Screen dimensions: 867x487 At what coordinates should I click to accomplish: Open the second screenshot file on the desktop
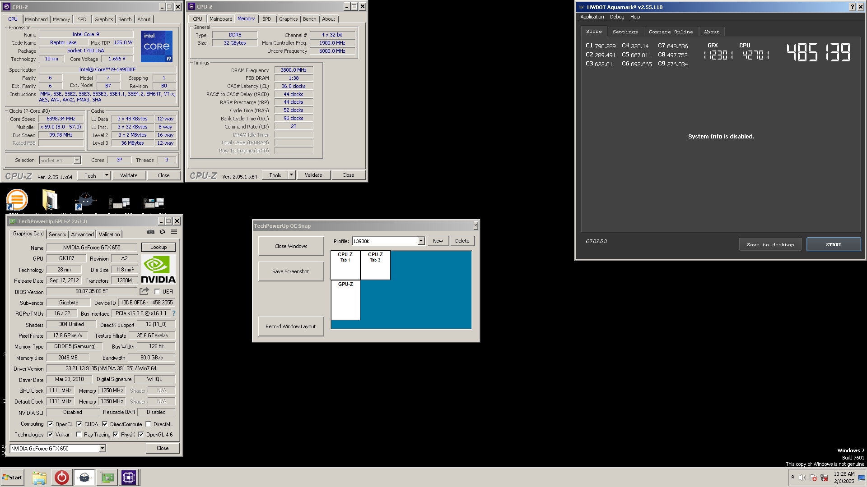pos(154,203)
